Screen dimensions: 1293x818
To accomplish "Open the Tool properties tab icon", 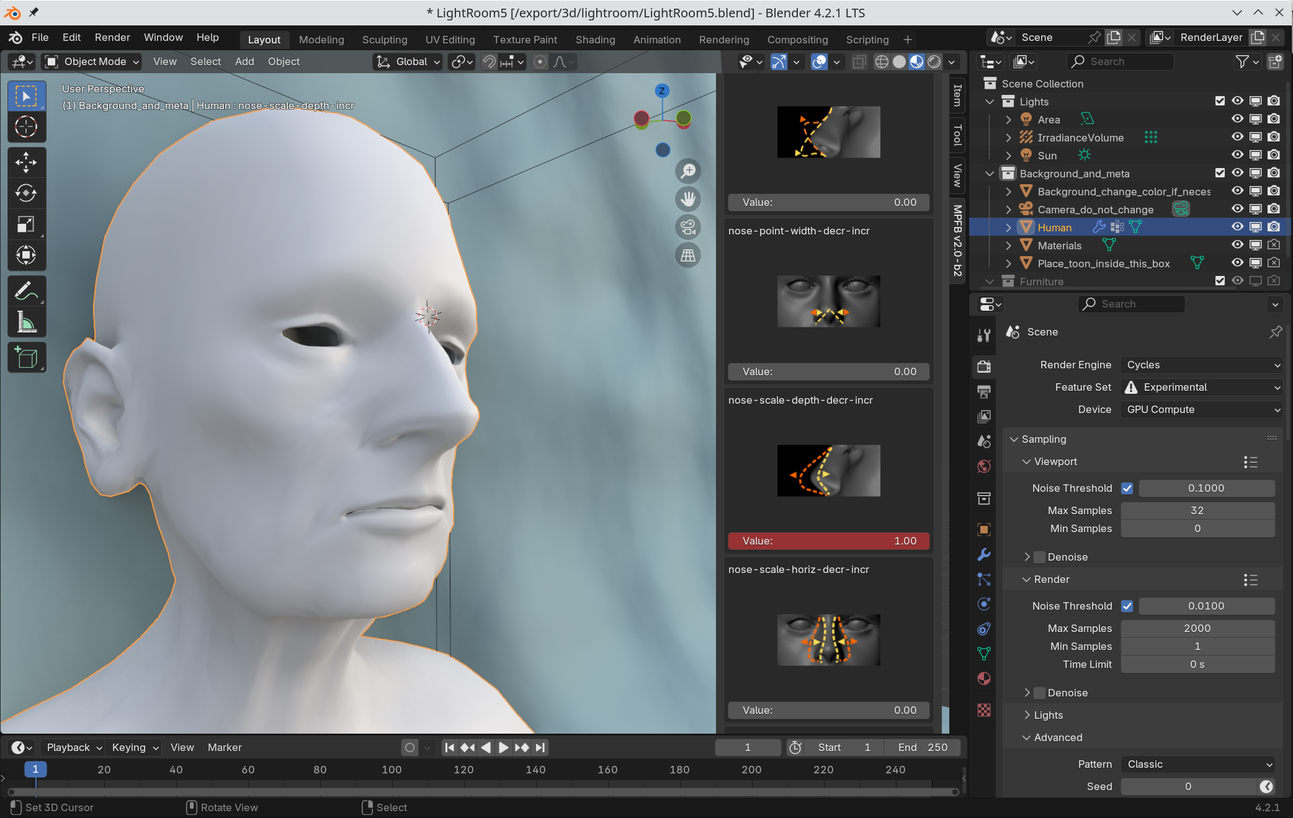I will click(984, 336).
